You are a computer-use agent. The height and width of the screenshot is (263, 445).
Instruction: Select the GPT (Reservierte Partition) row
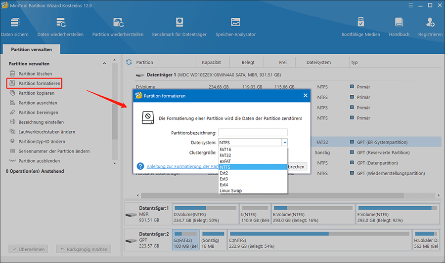(x=376, y=152)
